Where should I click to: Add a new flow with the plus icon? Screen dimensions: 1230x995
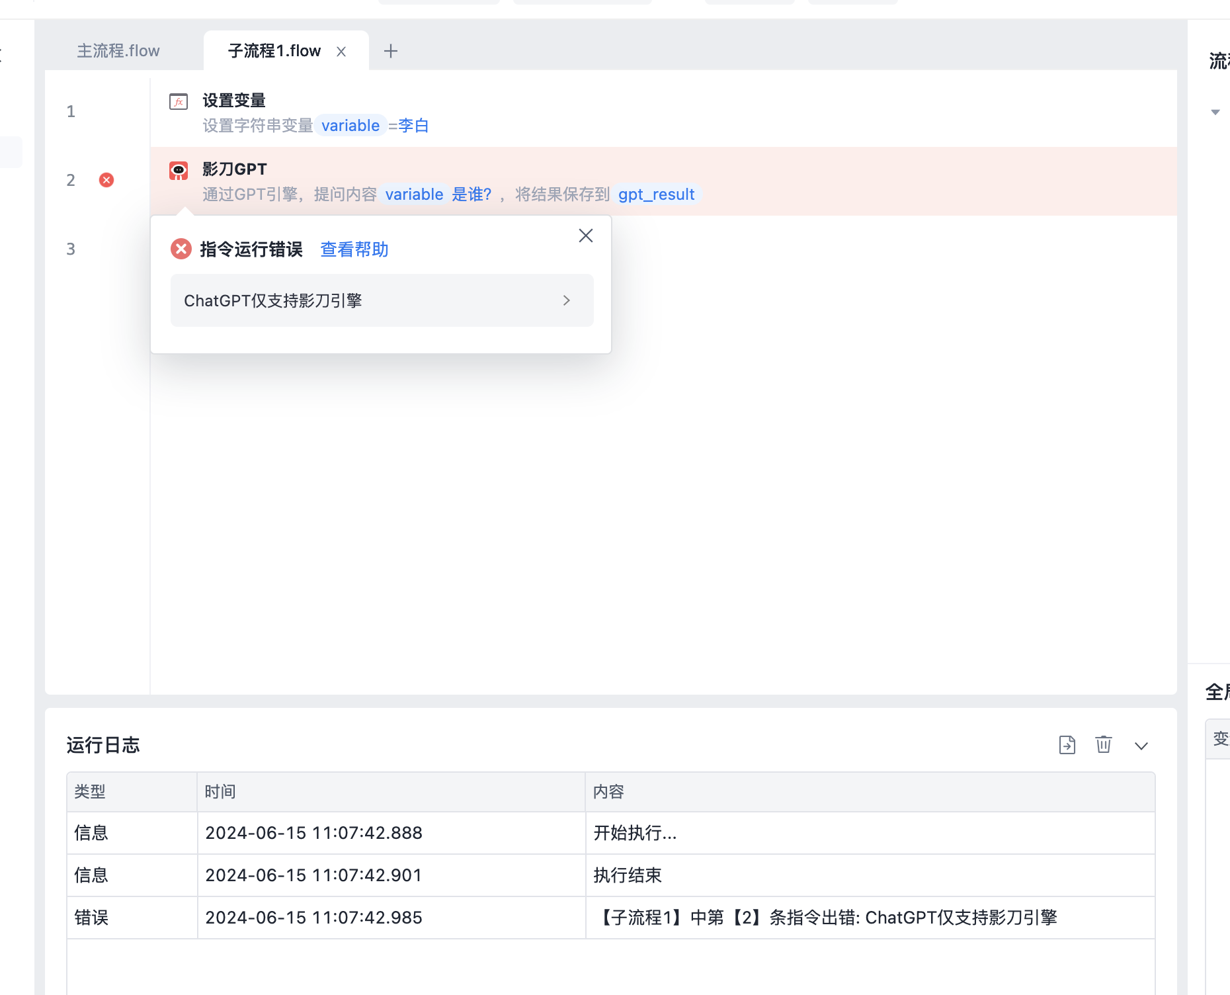391,51
